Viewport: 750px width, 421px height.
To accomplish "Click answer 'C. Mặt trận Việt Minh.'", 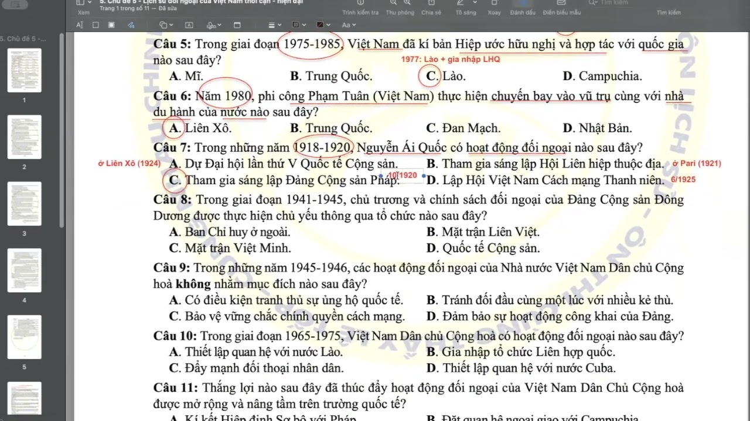I will point(230,248).
